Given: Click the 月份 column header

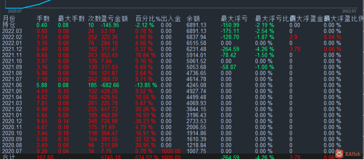Looking at the screenshot, I should click(9, 19).
